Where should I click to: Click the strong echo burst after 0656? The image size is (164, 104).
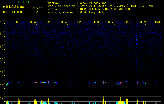coord(103,82)
